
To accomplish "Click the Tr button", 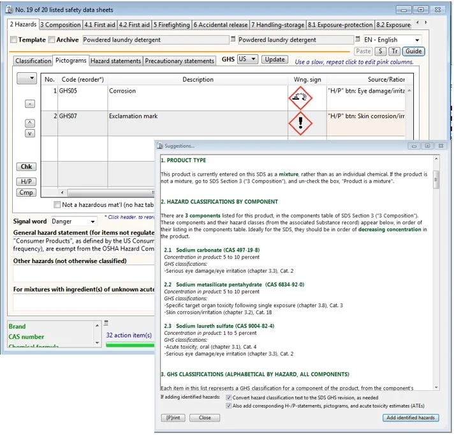I will pyautogui.click(x=394, y=51).
